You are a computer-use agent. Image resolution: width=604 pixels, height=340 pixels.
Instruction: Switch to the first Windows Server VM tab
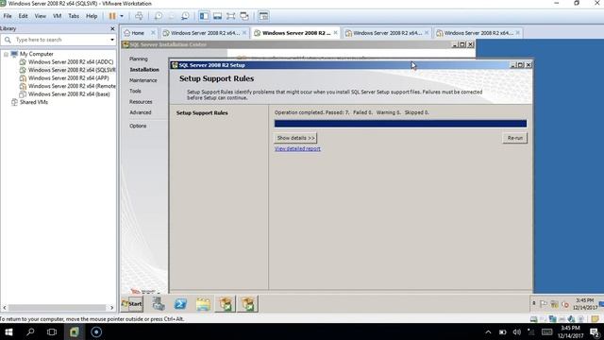tap(205, 33)
